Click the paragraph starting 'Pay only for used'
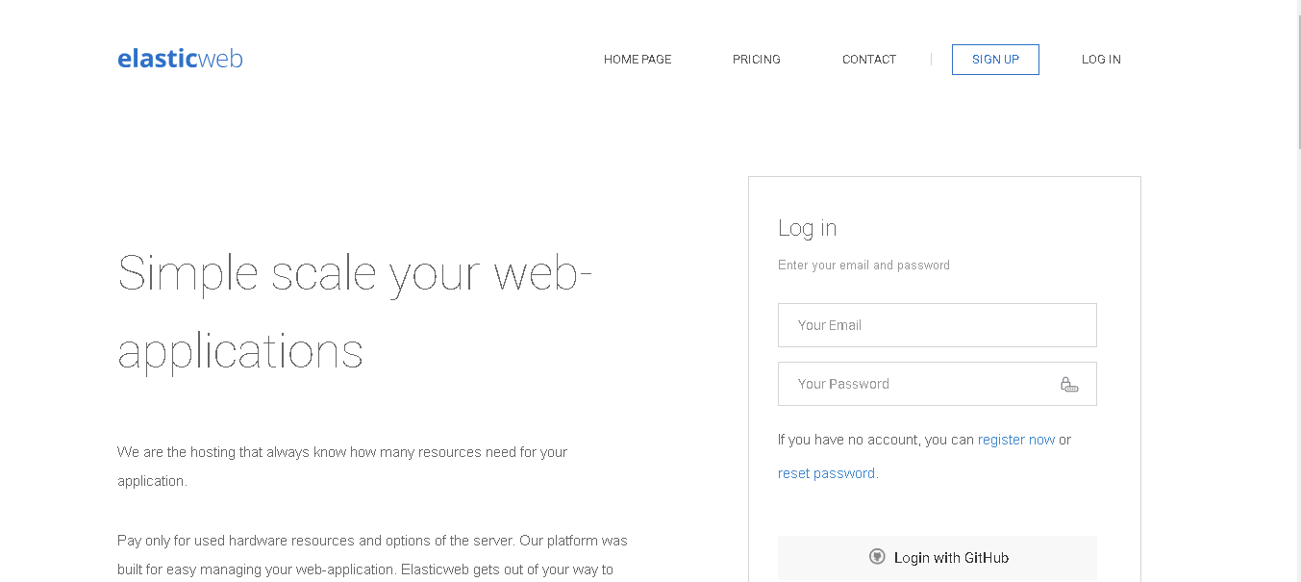 [372, 555]
